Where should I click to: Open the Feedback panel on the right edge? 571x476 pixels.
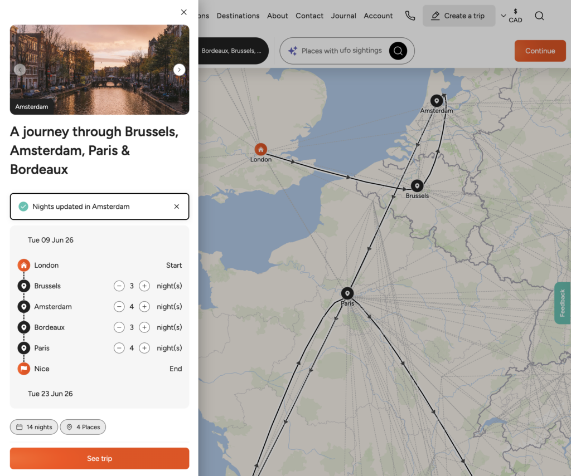(563, 303)
